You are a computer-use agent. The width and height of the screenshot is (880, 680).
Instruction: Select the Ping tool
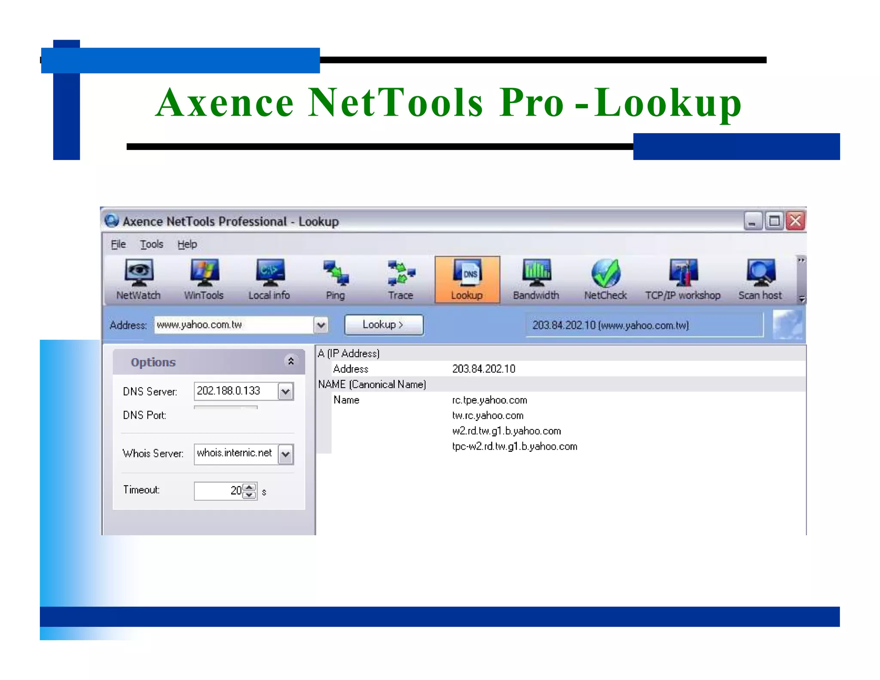[336, 280]
